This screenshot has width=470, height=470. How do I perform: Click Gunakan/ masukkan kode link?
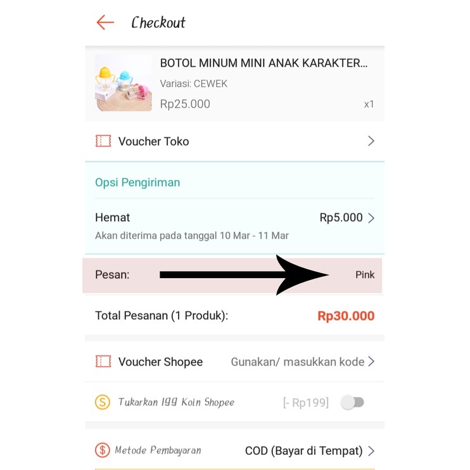(x=297, y=362)
